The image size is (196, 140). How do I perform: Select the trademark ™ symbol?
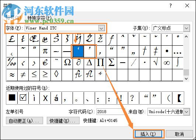56,63
